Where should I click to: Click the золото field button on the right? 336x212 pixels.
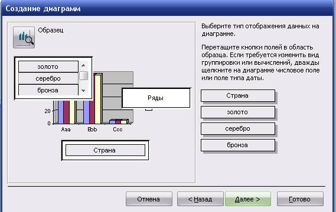tap(238, 112)
